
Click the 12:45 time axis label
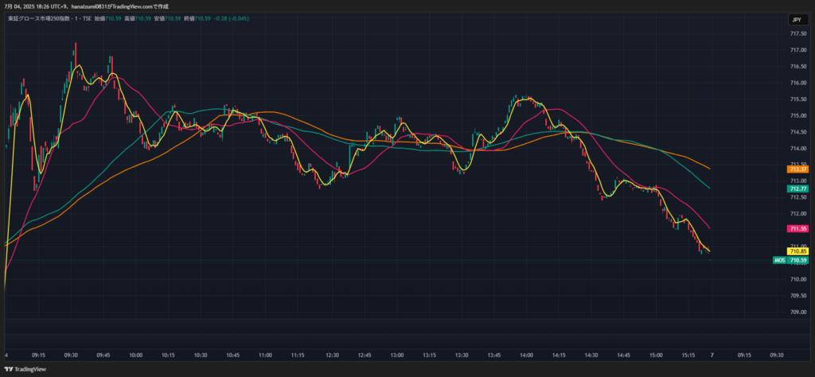[x=365, y=356]
